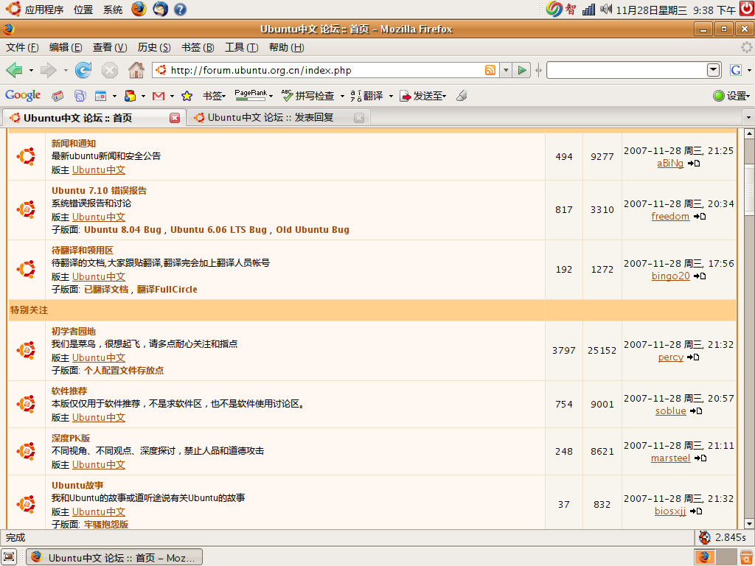Viewport: 755px width, 566px height.
Task: Expand the 书签 dropdown on Google toolbar
Action: [215, 96]
